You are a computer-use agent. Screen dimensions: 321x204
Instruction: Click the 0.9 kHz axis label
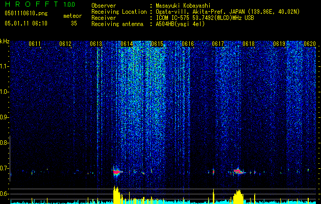click(4, 117)
